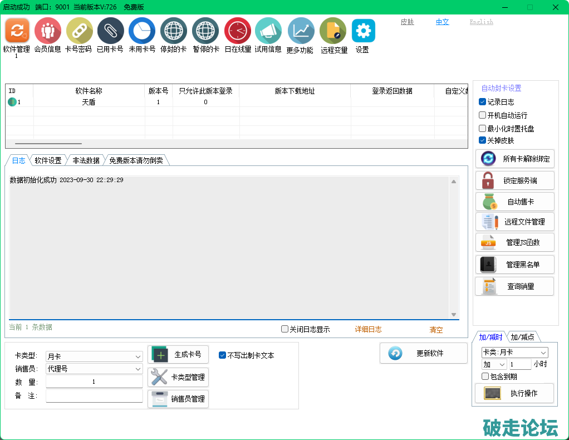The image size is (569, 440).
Task: Open 试用信息 megaphone icon
Action: tap(268, 31)
